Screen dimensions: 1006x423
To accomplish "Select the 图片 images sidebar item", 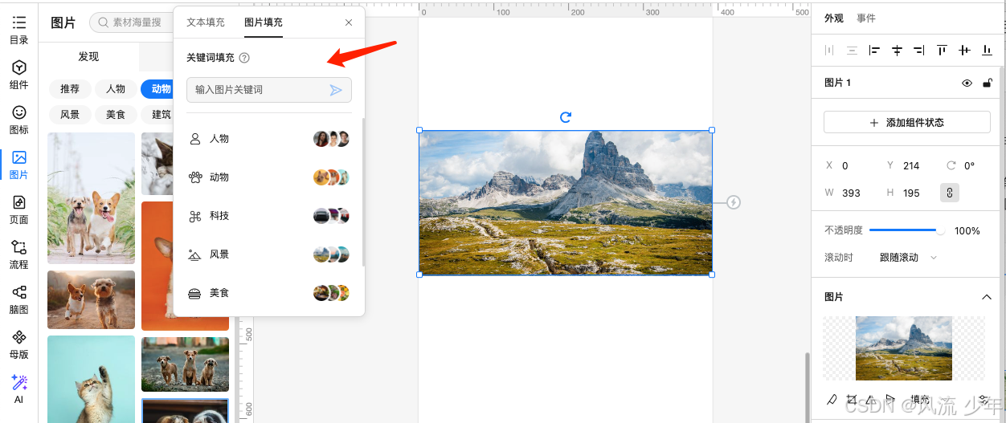I will point(18,165).
